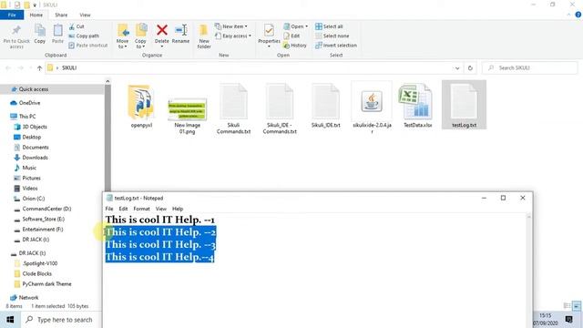Screen dimensions: 583x328
Task: Click Copy path in ribbon
Action: (84, 36)
